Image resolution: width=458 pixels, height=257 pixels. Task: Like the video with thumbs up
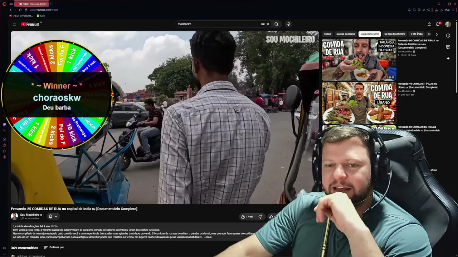[x=247, y=217]
